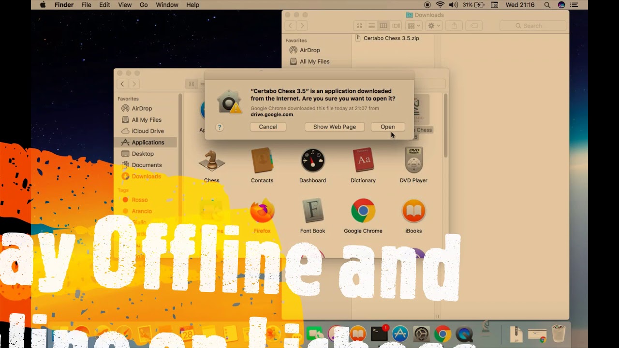Open the View menu
Screen dimensions: 619x348
coord(125,5)
